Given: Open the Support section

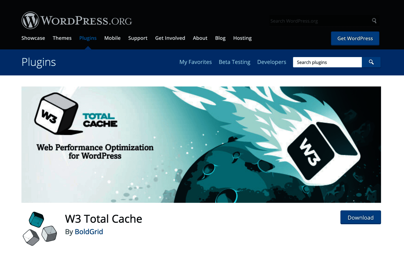Looking at the screenshot, I should click(x=138, y=38).
